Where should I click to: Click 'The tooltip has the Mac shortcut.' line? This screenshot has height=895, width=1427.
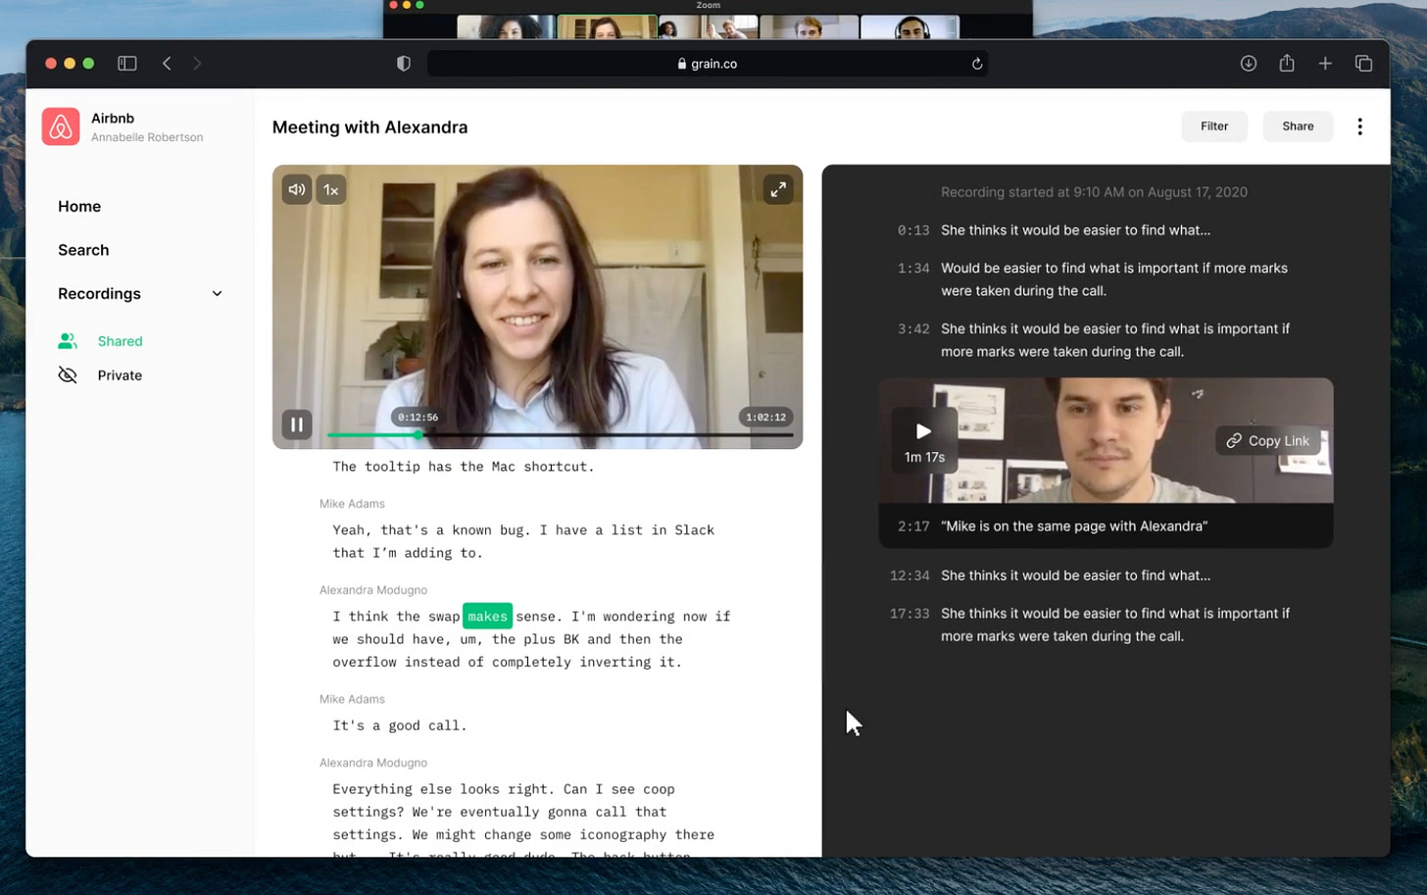pos(464,467)
